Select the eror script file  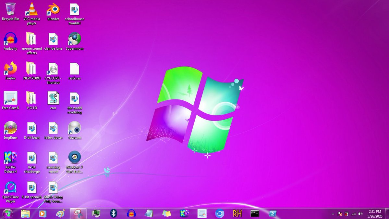tap(53, 100)
